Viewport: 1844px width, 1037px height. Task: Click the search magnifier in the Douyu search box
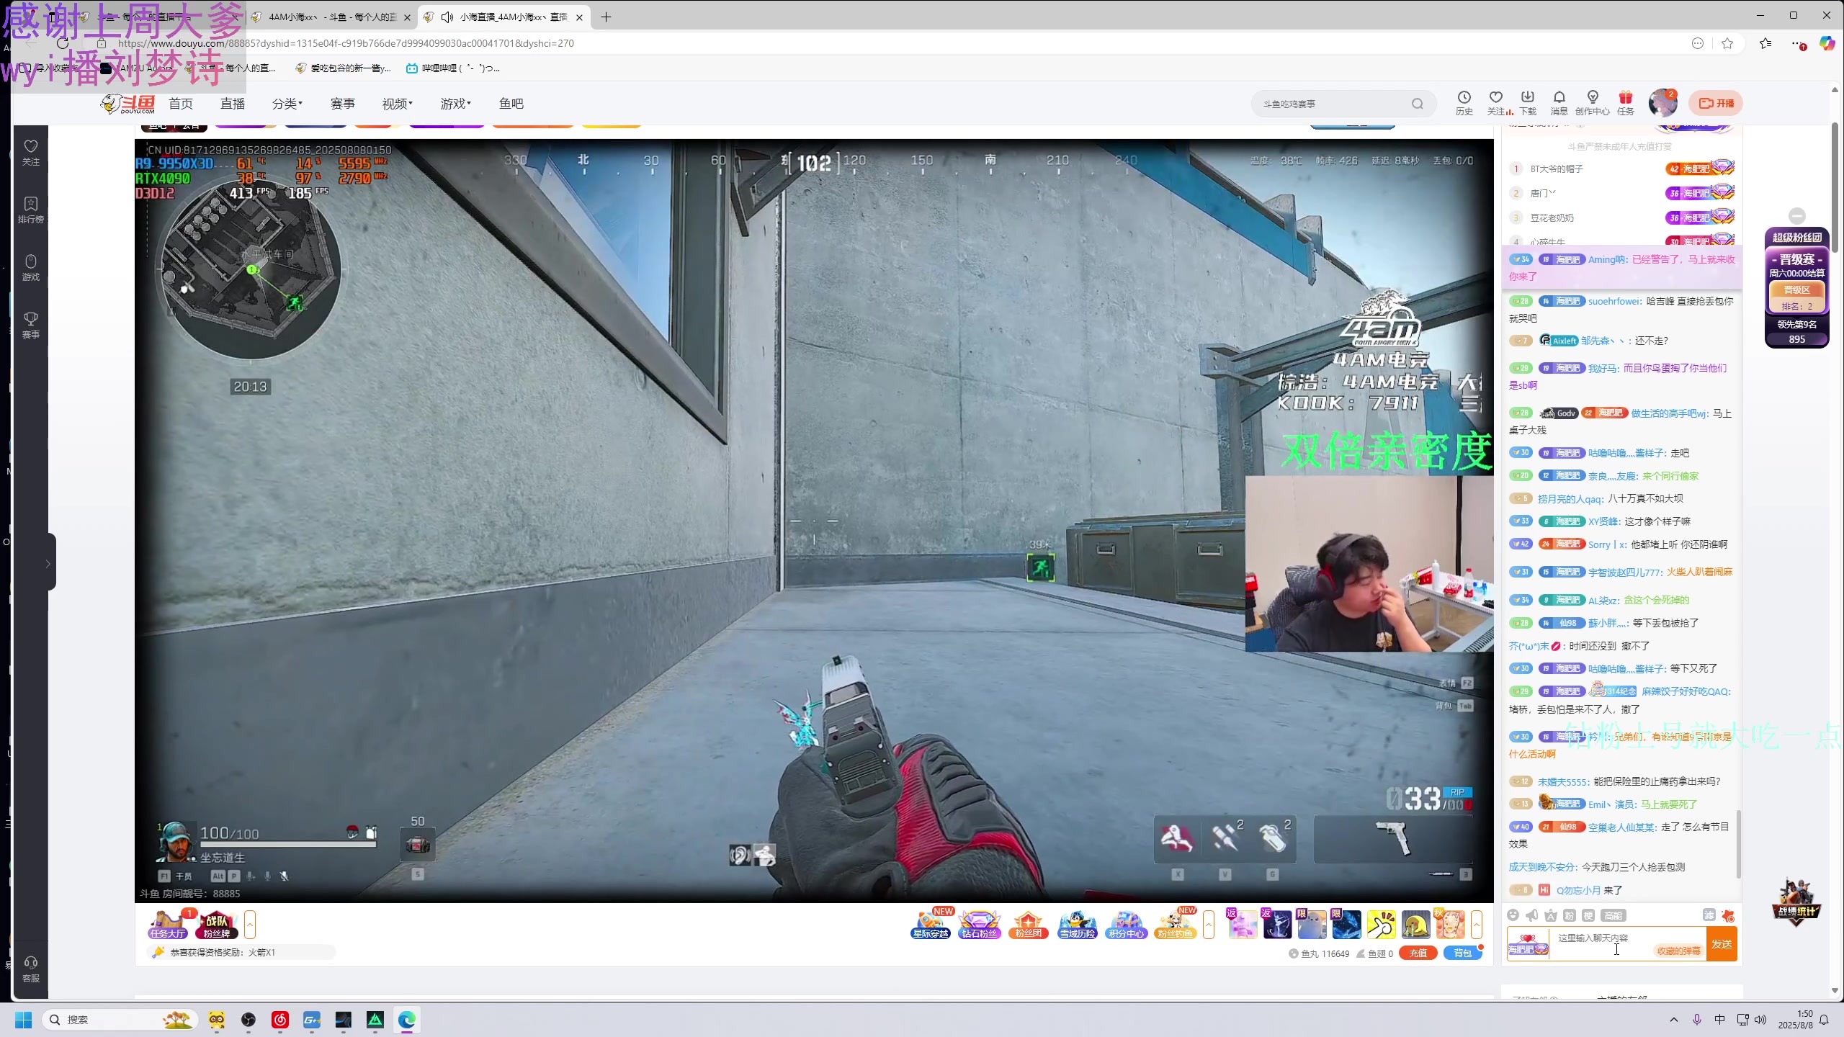(1417, 104)
